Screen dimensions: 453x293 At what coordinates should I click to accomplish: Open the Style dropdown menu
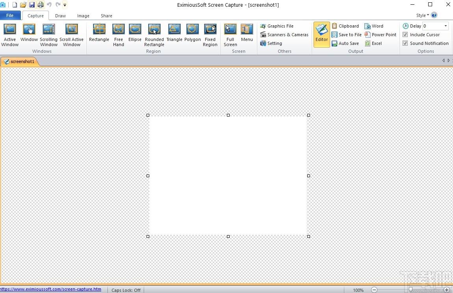[x=422, y=15]
